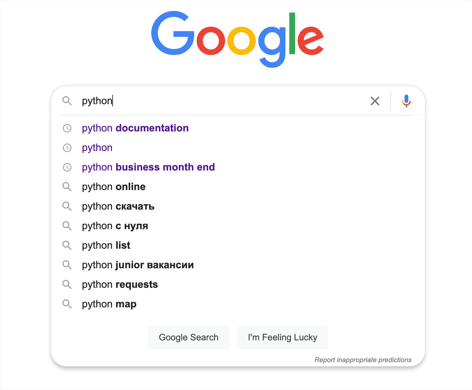Choose the plain python history suggestion
Image resolution: width=472 pixels, height=390 pixels.
click(97, 148)
